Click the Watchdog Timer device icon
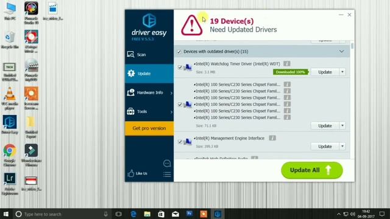 point(188,68)
